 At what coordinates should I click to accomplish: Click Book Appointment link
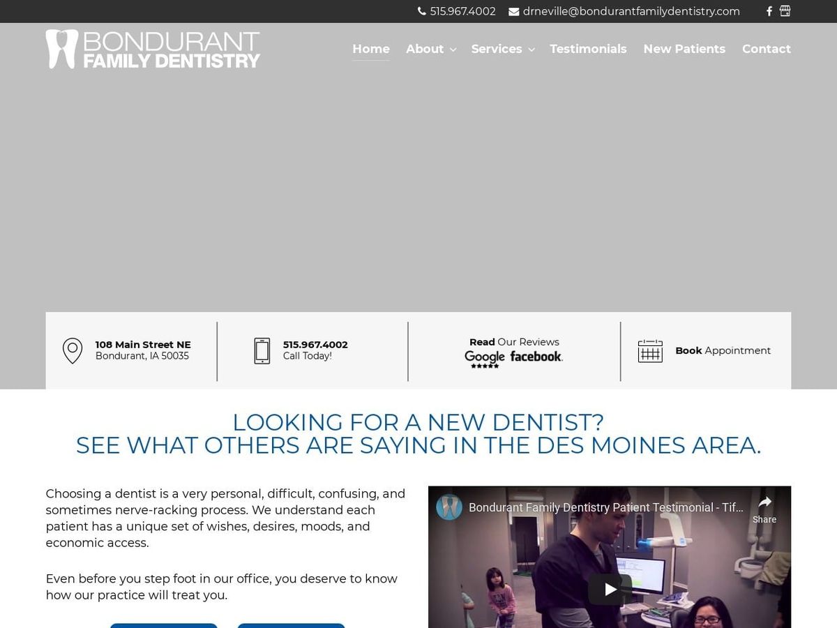(x=723, y=350)
